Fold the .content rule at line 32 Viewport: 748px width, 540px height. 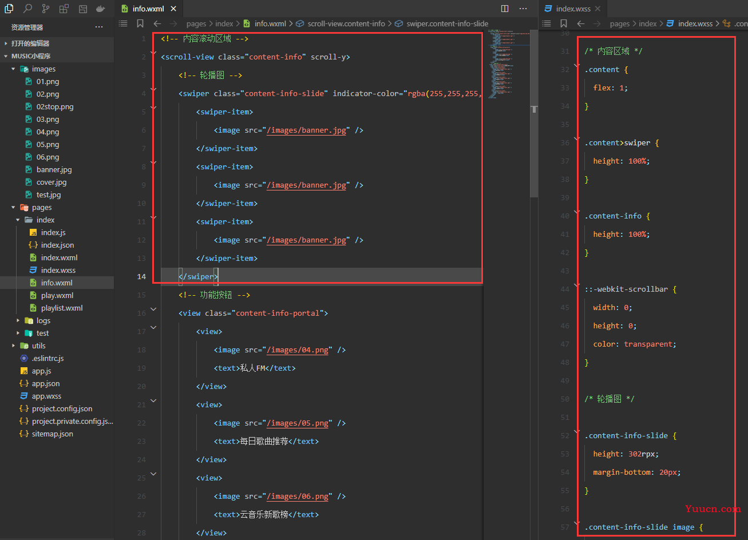pyautogui.click(x=576, y=65)
